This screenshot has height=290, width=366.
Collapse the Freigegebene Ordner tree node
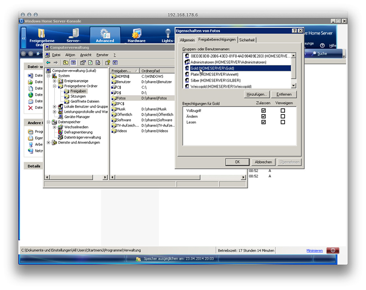(54, 86)
